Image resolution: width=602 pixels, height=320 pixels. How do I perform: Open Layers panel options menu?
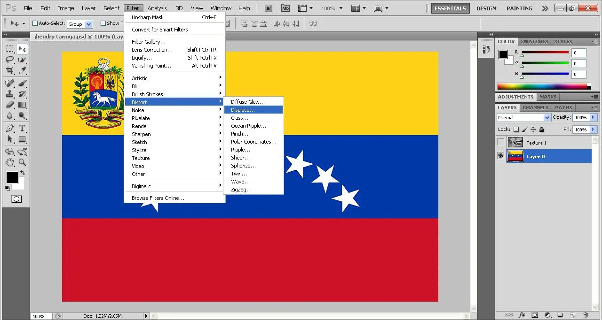[594, 107]
